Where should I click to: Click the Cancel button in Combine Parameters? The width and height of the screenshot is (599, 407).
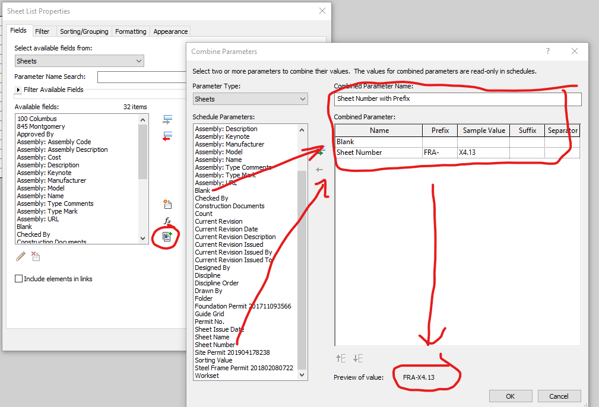tap(559, 396)
